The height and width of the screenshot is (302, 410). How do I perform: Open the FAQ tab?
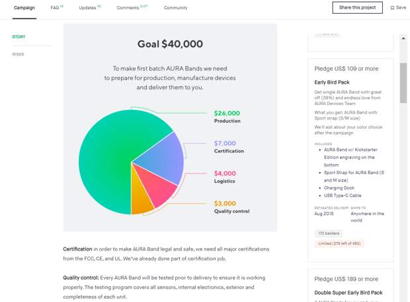[55, 8]
